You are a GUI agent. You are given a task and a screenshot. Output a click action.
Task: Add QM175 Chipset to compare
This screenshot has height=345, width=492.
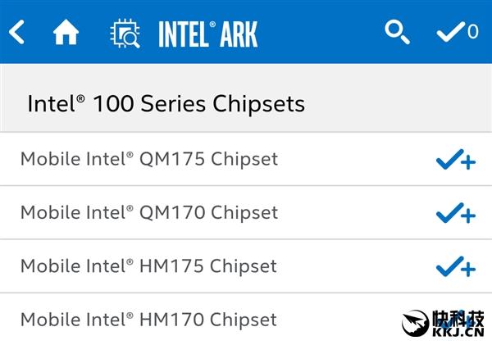tap(455, 161)
